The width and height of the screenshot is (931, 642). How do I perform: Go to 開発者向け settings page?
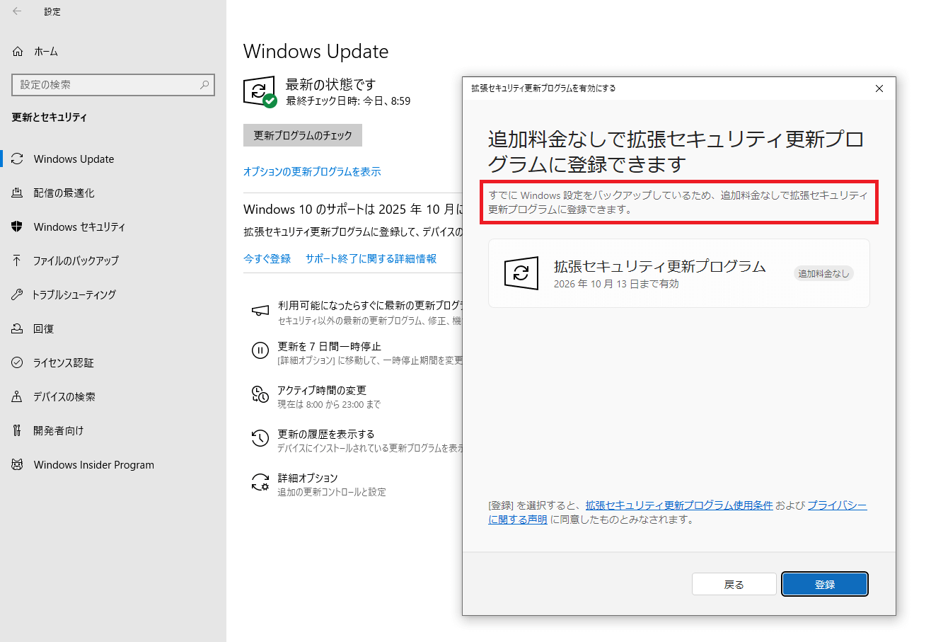coord(58,431)
